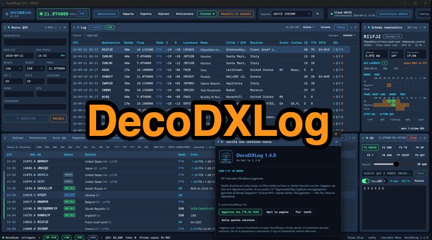Grab the cluster panel drag handle near Diplomi
This screenshot has height=240, width=432.
(5, 138)
